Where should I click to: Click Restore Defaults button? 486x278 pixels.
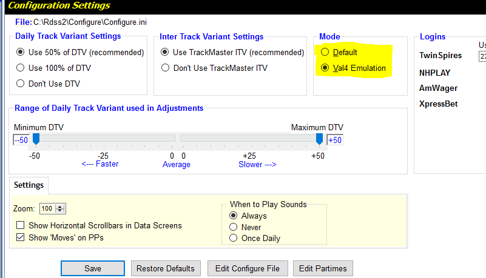pyautogui.click(x=166, y=268)
